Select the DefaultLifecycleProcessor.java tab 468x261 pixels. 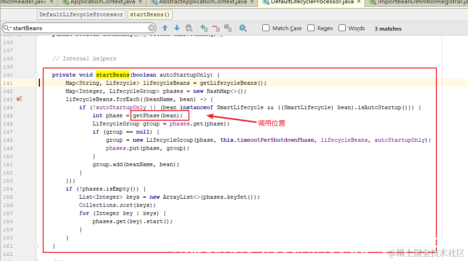tap(312, 2)
